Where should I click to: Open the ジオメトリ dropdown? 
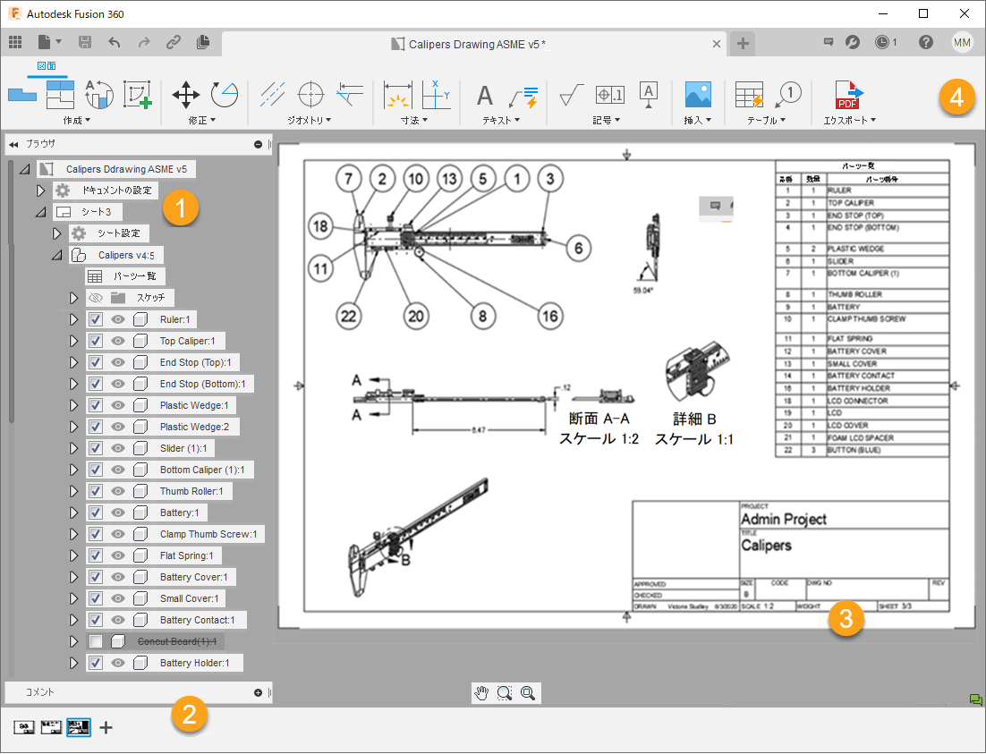coord(309,120)
